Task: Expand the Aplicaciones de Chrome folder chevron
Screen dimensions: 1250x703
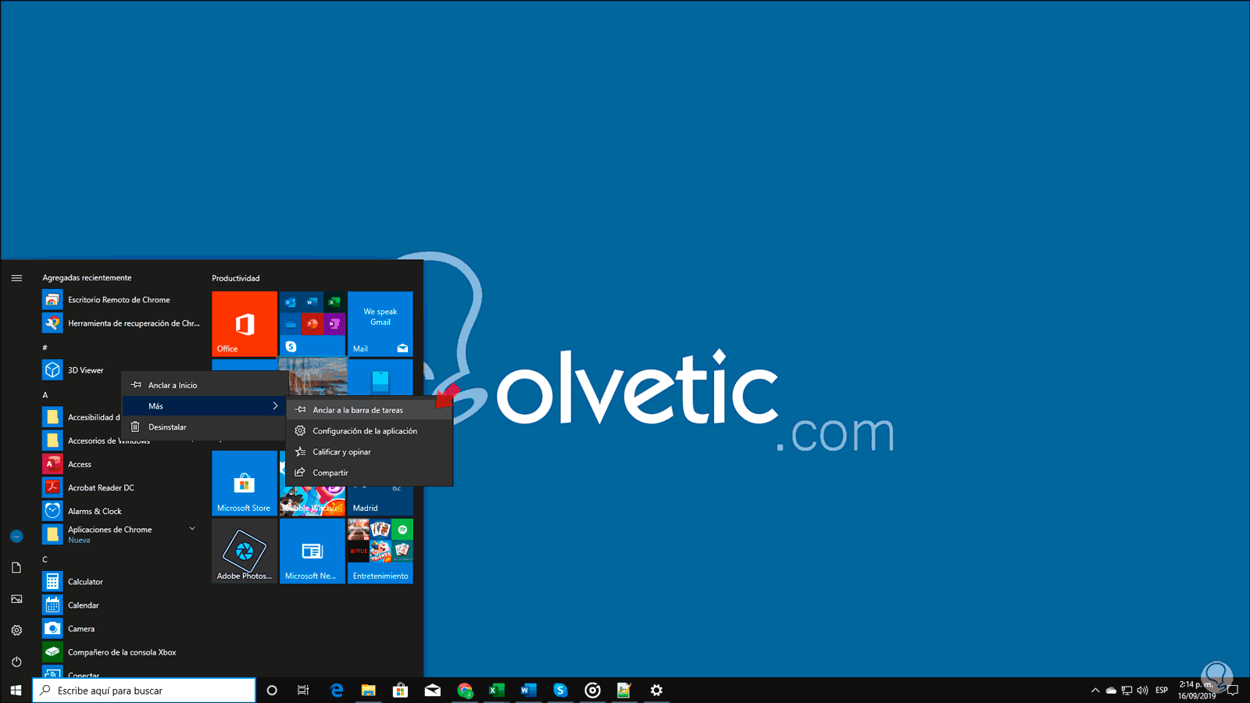Action: (x=192, y=529)
